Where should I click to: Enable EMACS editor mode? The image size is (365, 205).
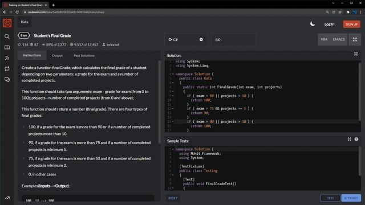(339, 39)
